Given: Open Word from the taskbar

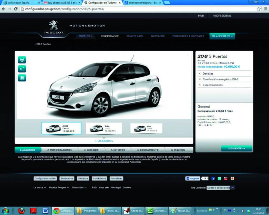Looking at the screenshot, I should coord(45,211).
